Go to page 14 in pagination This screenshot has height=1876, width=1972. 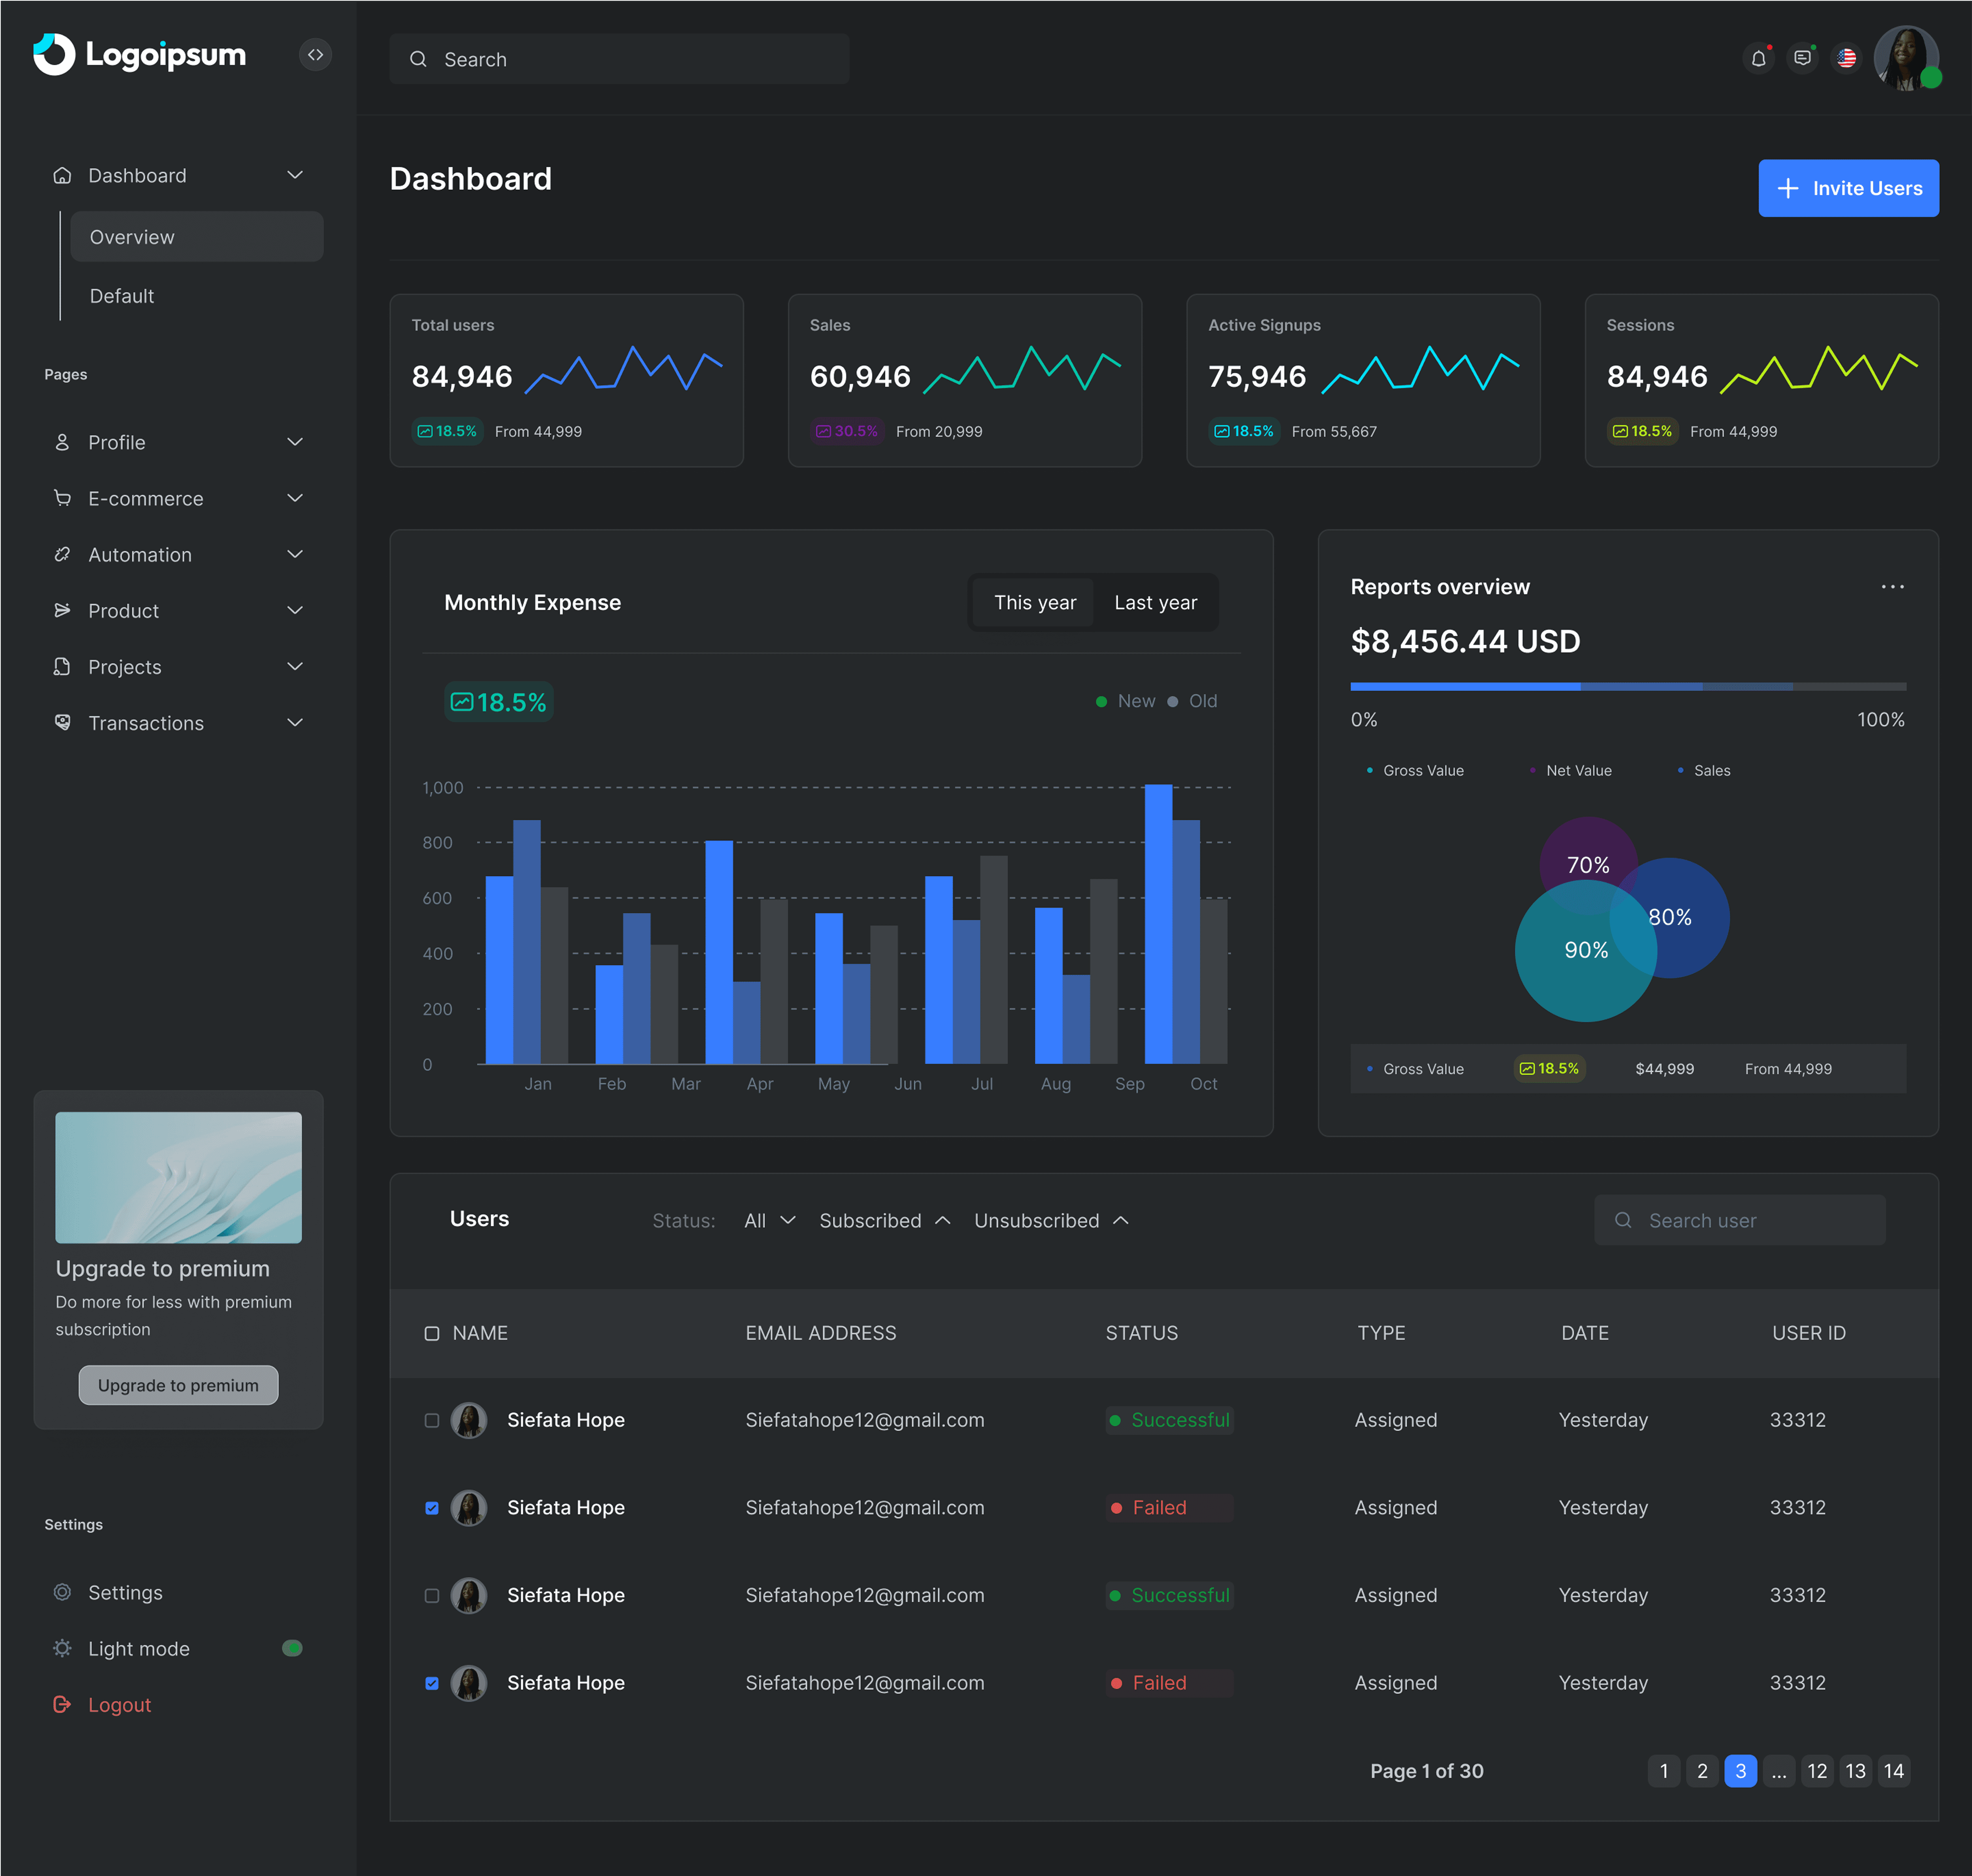coord(1894,1771)
